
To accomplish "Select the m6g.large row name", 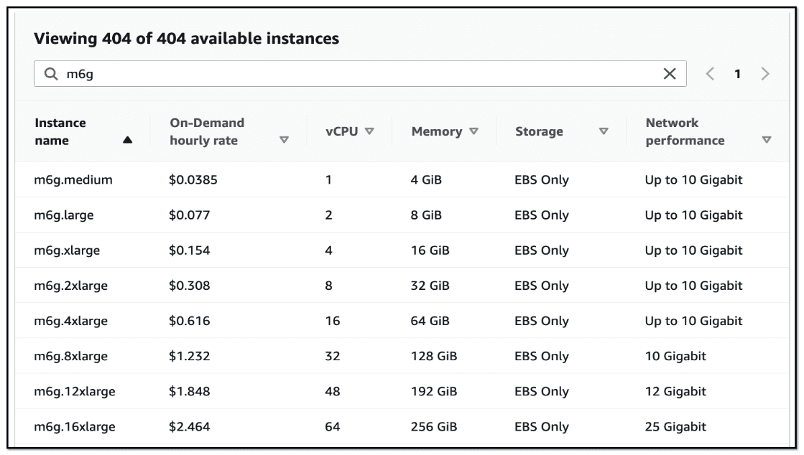I will (64, 215).
